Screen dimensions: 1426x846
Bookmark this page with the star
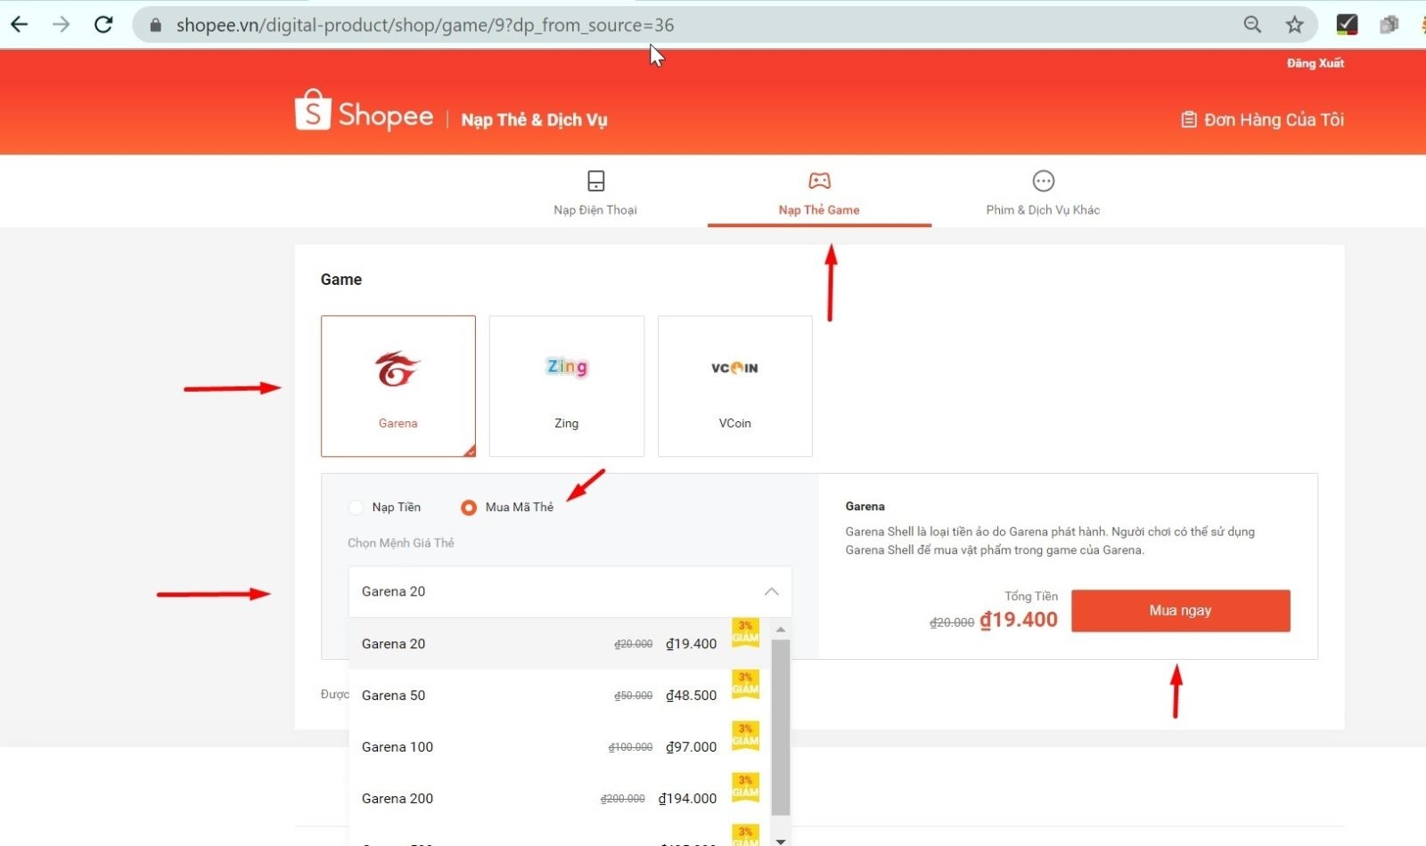(x=1295, y=25)
